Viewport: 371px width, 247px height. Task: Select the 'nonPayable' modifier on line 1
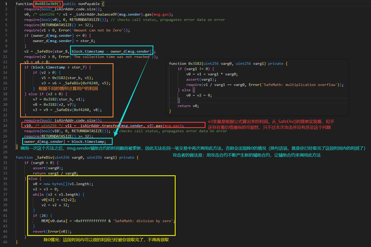pyautogui.click(x=89, y=4)
